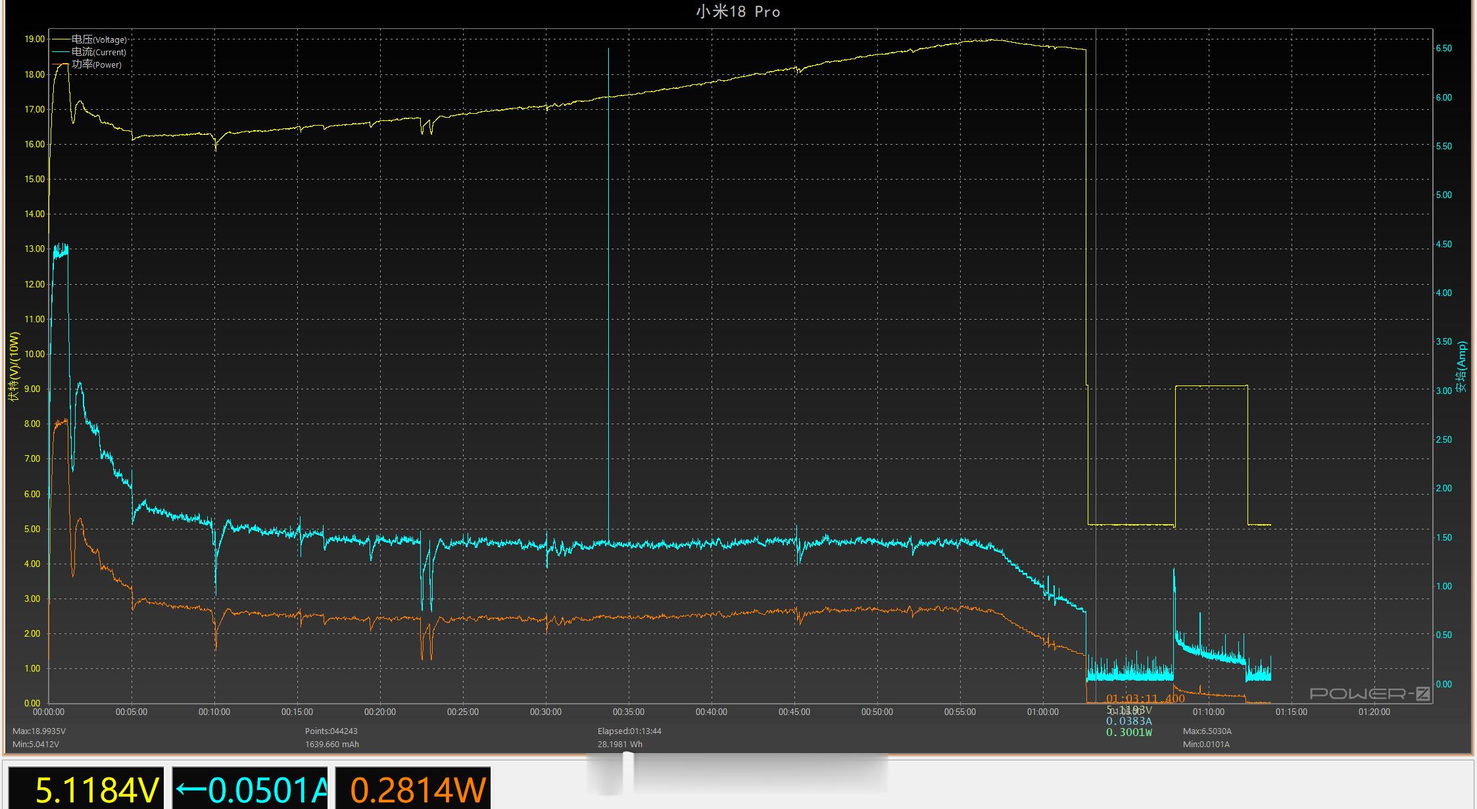Click the 6.50 right axis label
Screen dimensions: 1477x809
[x=1444, y=49]
